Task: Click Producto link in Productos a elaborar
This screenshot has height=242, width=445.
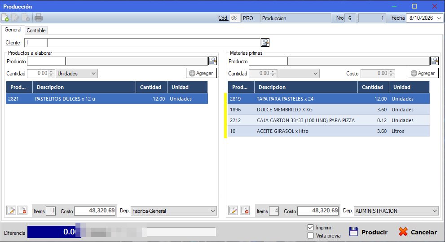Action: pyautogui.click(x=16, y=61)
